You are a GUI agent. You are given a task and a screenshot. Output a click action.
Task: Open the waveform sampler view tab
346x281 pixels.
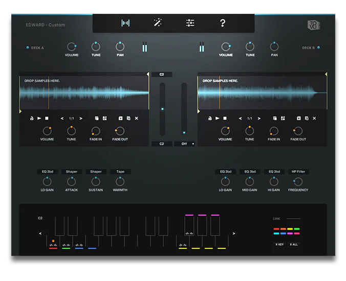click(125, 23)
